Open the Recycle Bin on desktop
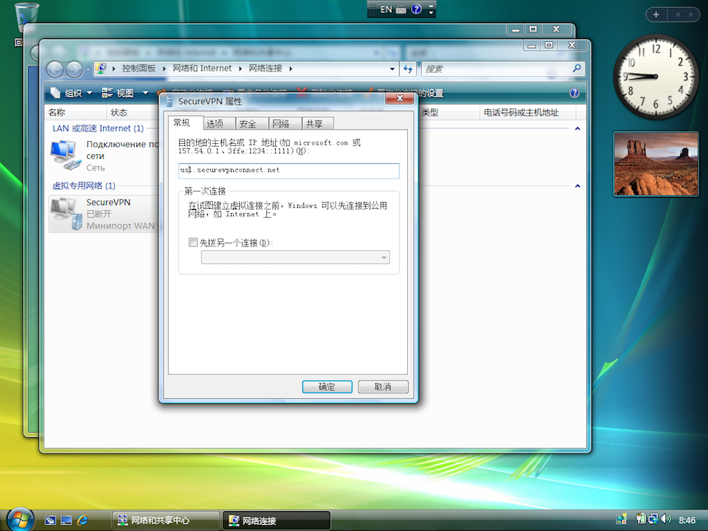Image resolution: width=708 pixels, height=531 pixels. point(27,17)
